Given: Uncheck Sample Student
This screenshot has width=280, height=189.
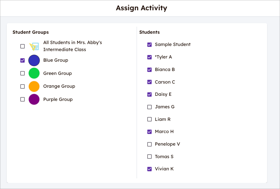Looking at the screenshot, I should [149, 45].
